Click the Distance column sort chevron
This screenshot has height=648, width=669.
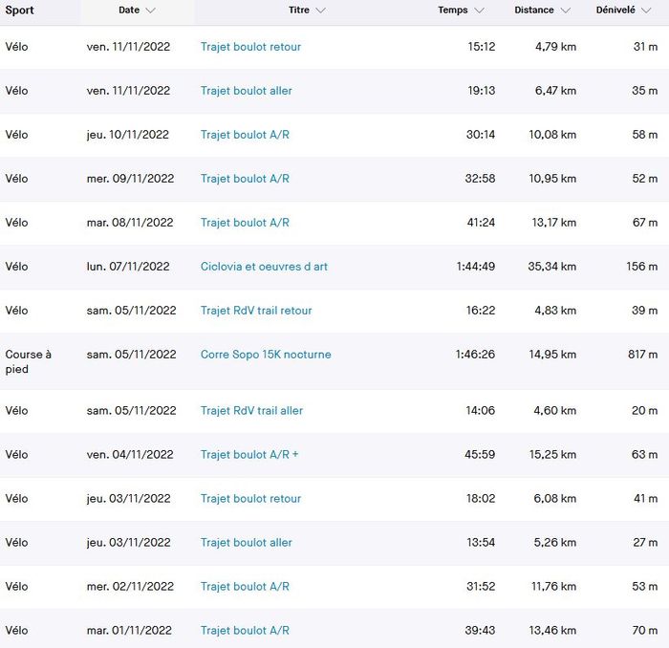[x=566, y=11]
